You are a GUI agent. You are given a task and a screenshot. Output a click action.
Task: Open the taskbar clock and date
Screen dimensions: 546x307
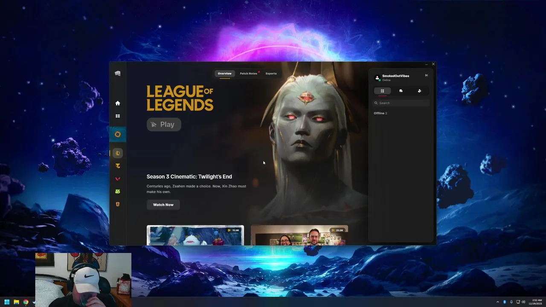coord(536,302)
